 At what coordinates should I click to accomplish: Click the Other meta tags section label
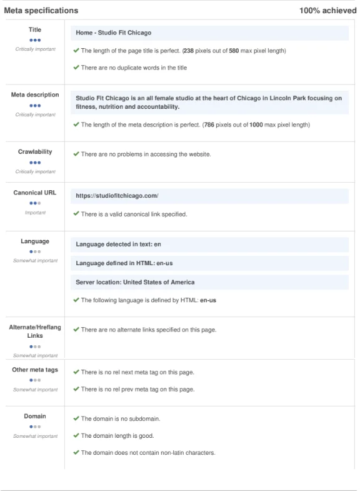(x=35, y=370)
